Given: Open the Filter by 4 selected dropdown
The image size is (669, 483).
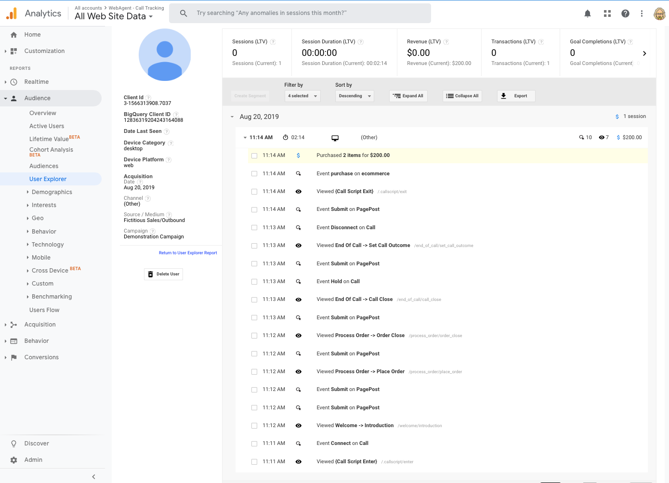Looking at the screenshot, I should tap(302, 96).
